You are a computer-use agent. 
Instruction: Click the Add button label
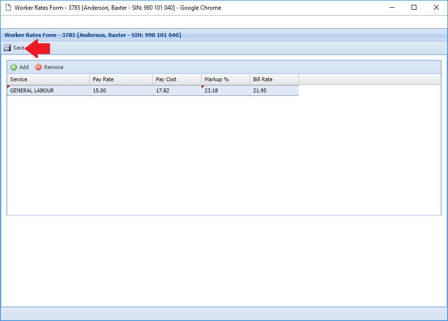coord(24,67)
